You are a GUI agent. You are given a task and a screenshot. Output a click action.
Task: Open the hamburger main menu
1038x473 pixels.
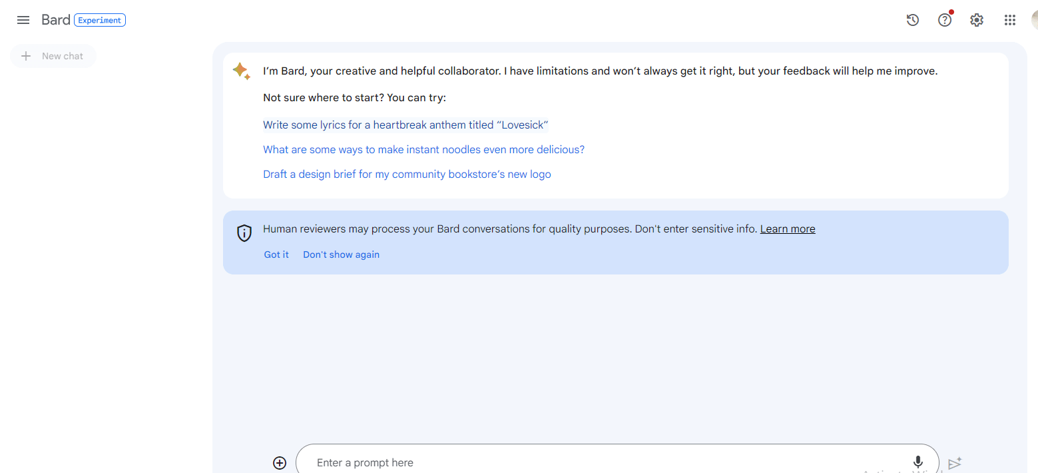point(23,20)
